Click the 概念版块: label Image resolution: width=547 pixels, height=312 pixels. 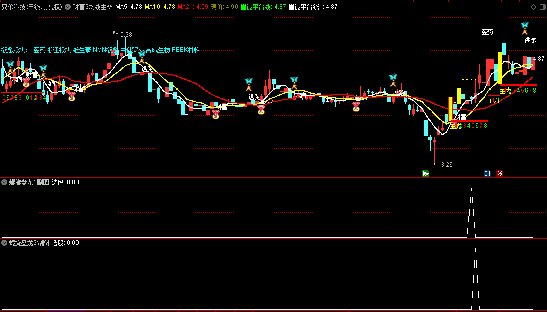tap(15, 50)
